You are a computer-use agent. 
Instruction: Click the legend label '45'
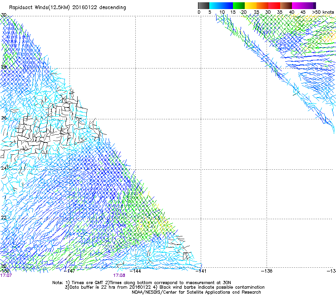(303, 12)
